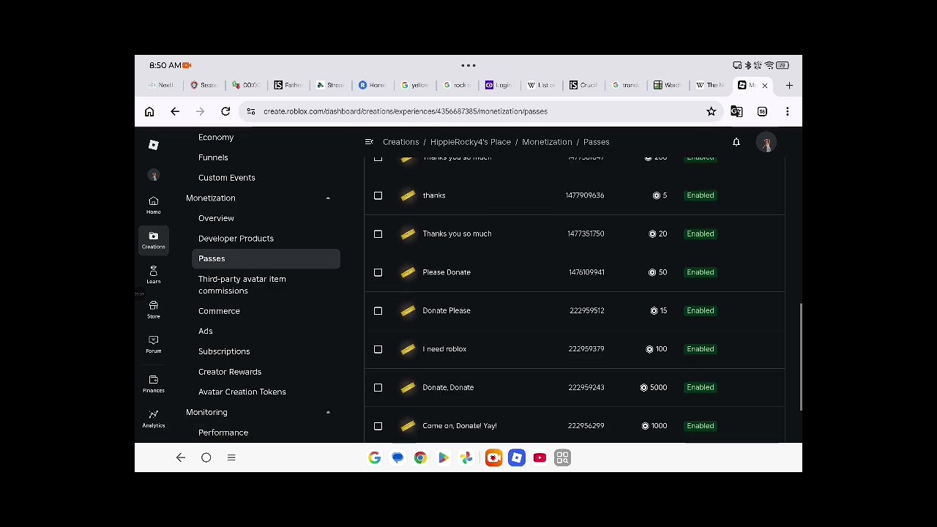The image size is (937, 527).
Task: Click pass ID 222959512
Action: click(587, 310)
